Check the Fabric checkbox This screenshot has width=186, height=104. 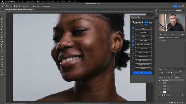tap(133, 69)
